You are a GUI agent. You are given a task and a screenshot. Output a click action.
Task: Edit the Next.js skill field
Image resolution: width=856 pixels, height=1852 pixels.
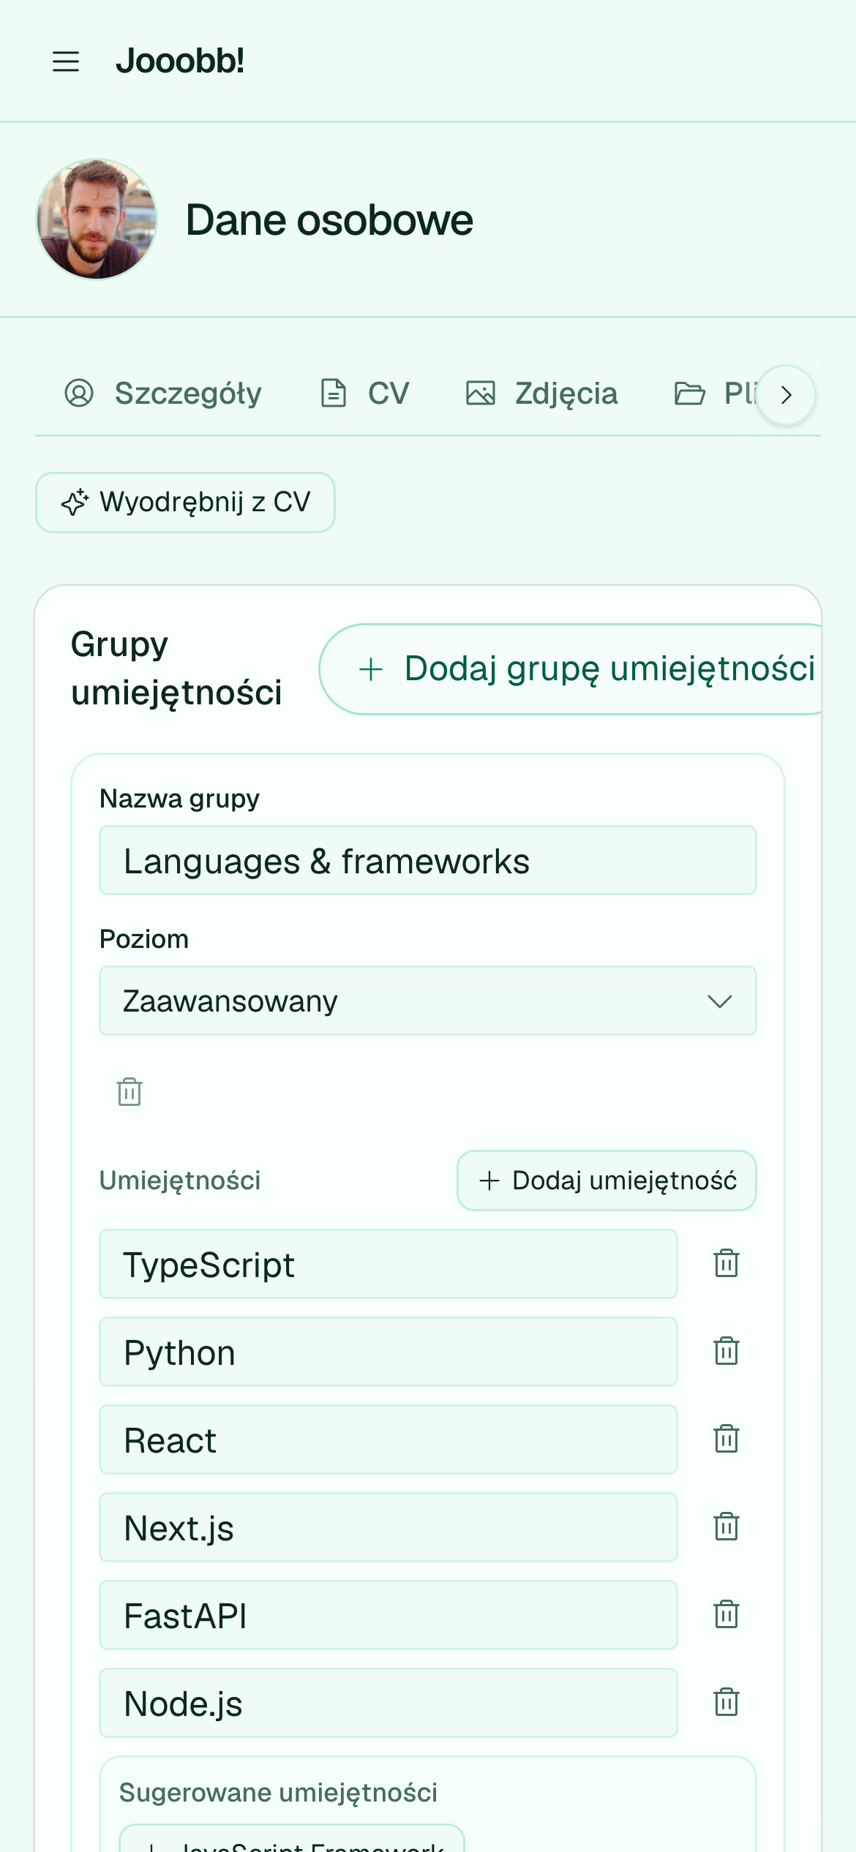point(388,1527)
